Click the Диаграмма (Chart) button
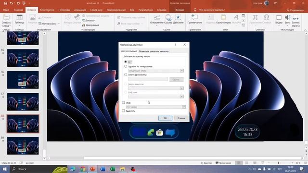The image size is (308, 173). click(90, 25)
